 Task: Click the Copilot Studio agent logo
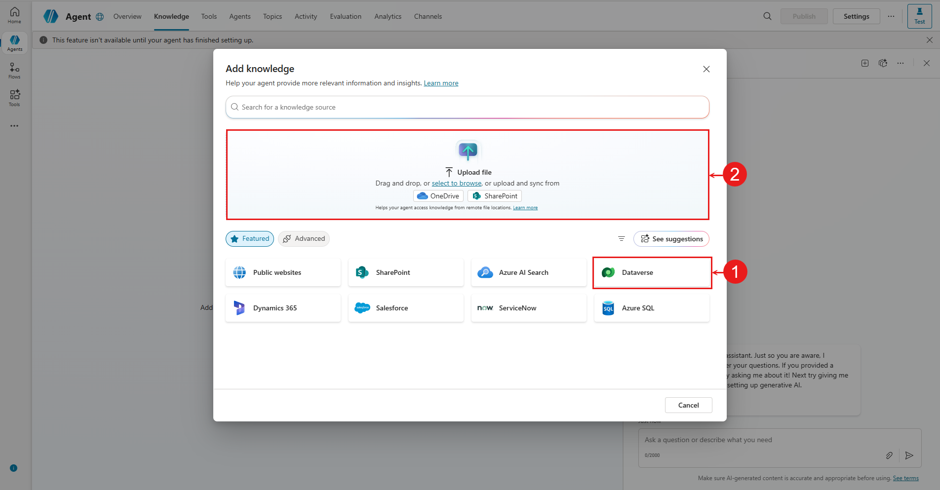pyautogui.click(x=51, y=16)
